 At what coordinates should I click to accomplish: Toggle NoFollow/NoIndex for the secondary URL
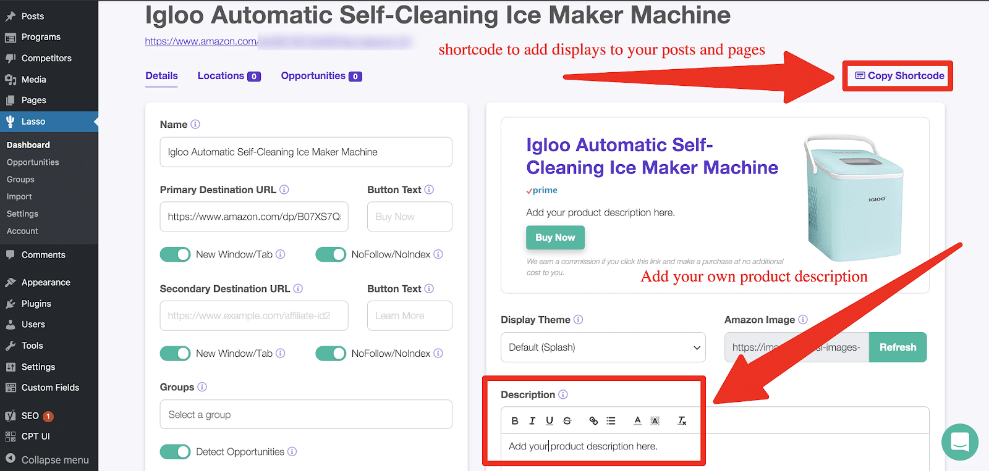click(x=331, y=353)
